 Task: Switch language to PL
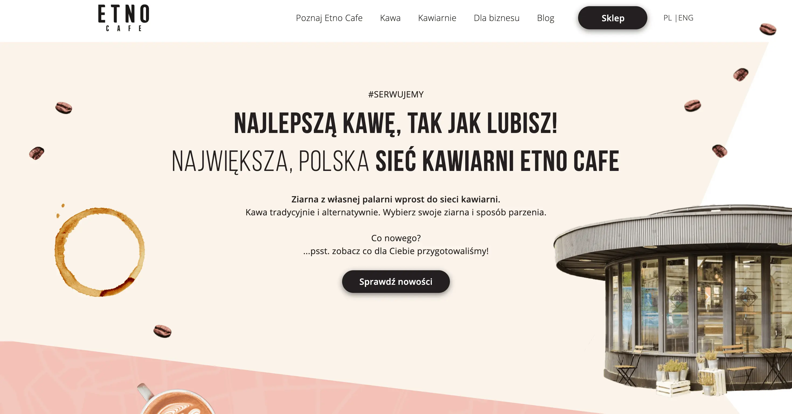click(668, 18)
